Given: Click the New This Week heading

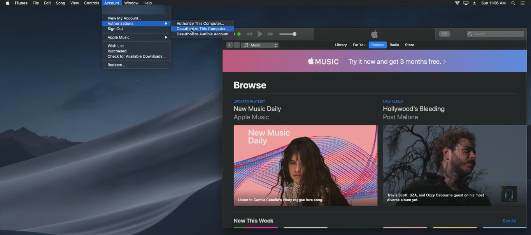Looking at the screenshot, I should 253,221.
